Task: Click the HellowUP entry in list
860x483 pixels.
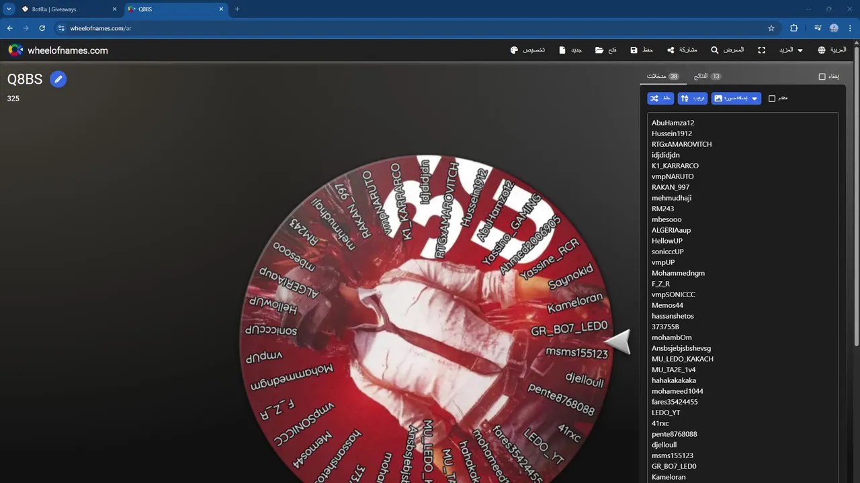Action: 667,241
